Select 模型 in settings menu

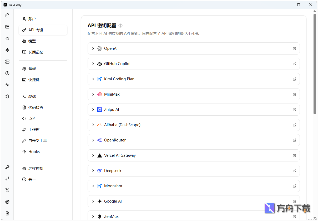[x=43, y=41]
